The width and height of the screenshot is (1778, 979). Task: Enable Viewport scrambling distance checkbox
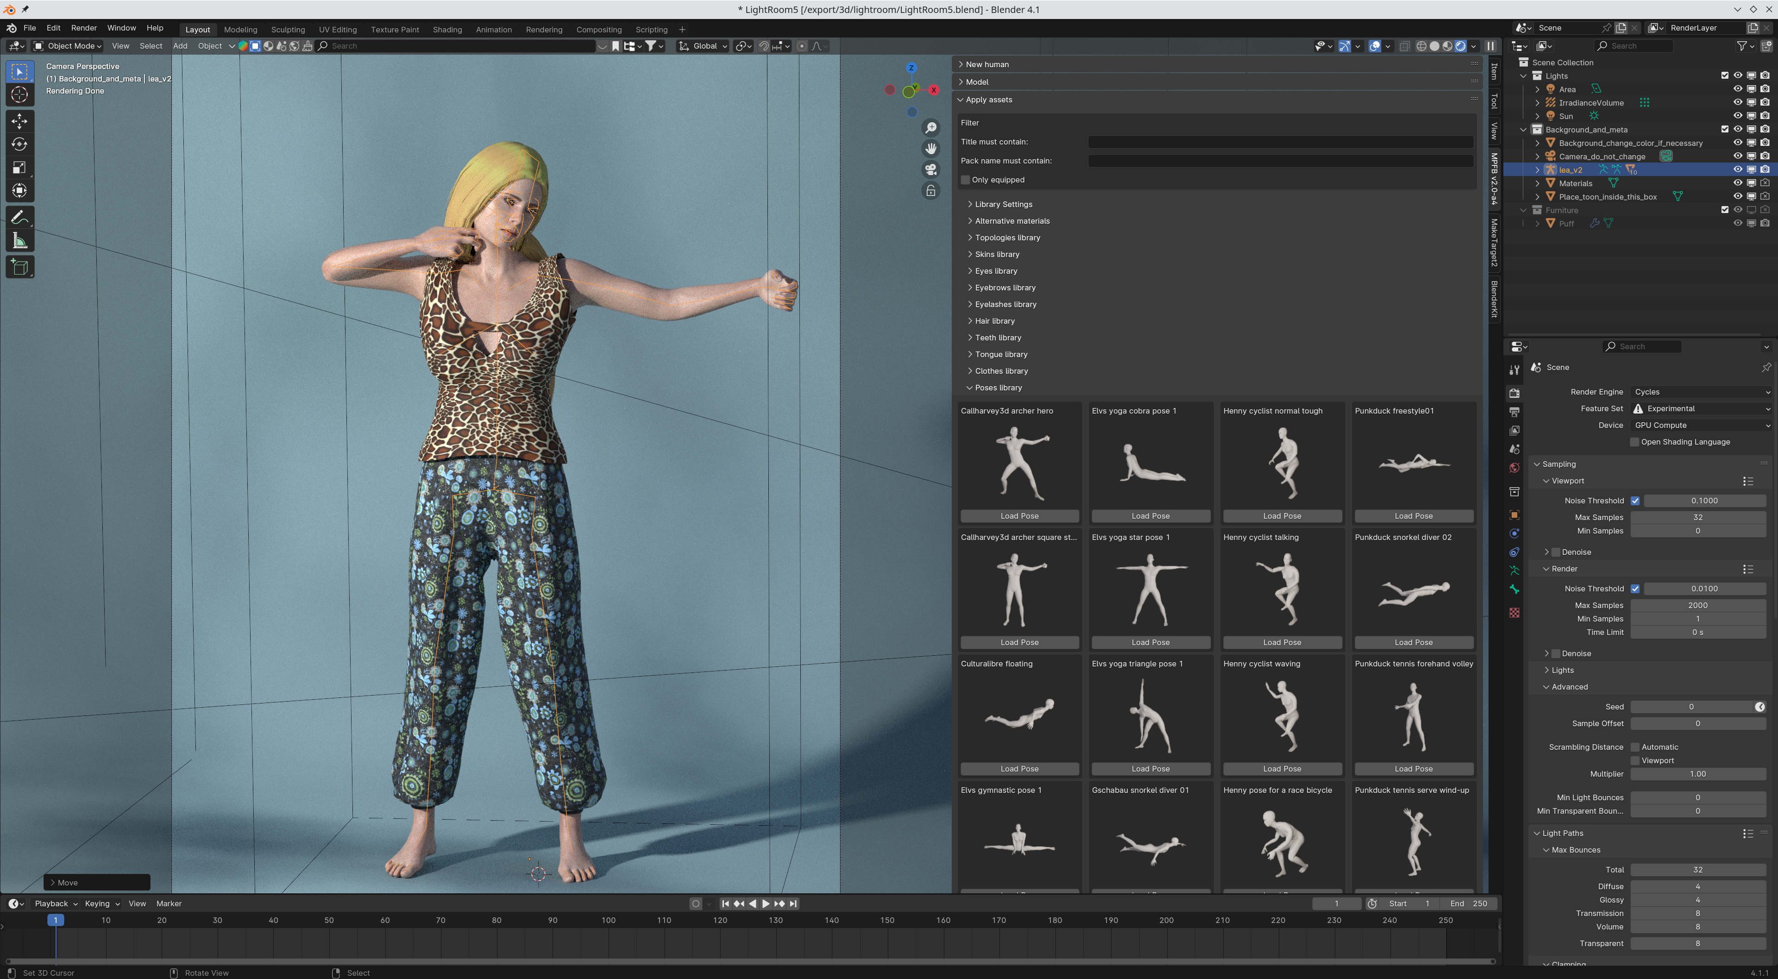pyautogui.click(x=1635, y=761)
